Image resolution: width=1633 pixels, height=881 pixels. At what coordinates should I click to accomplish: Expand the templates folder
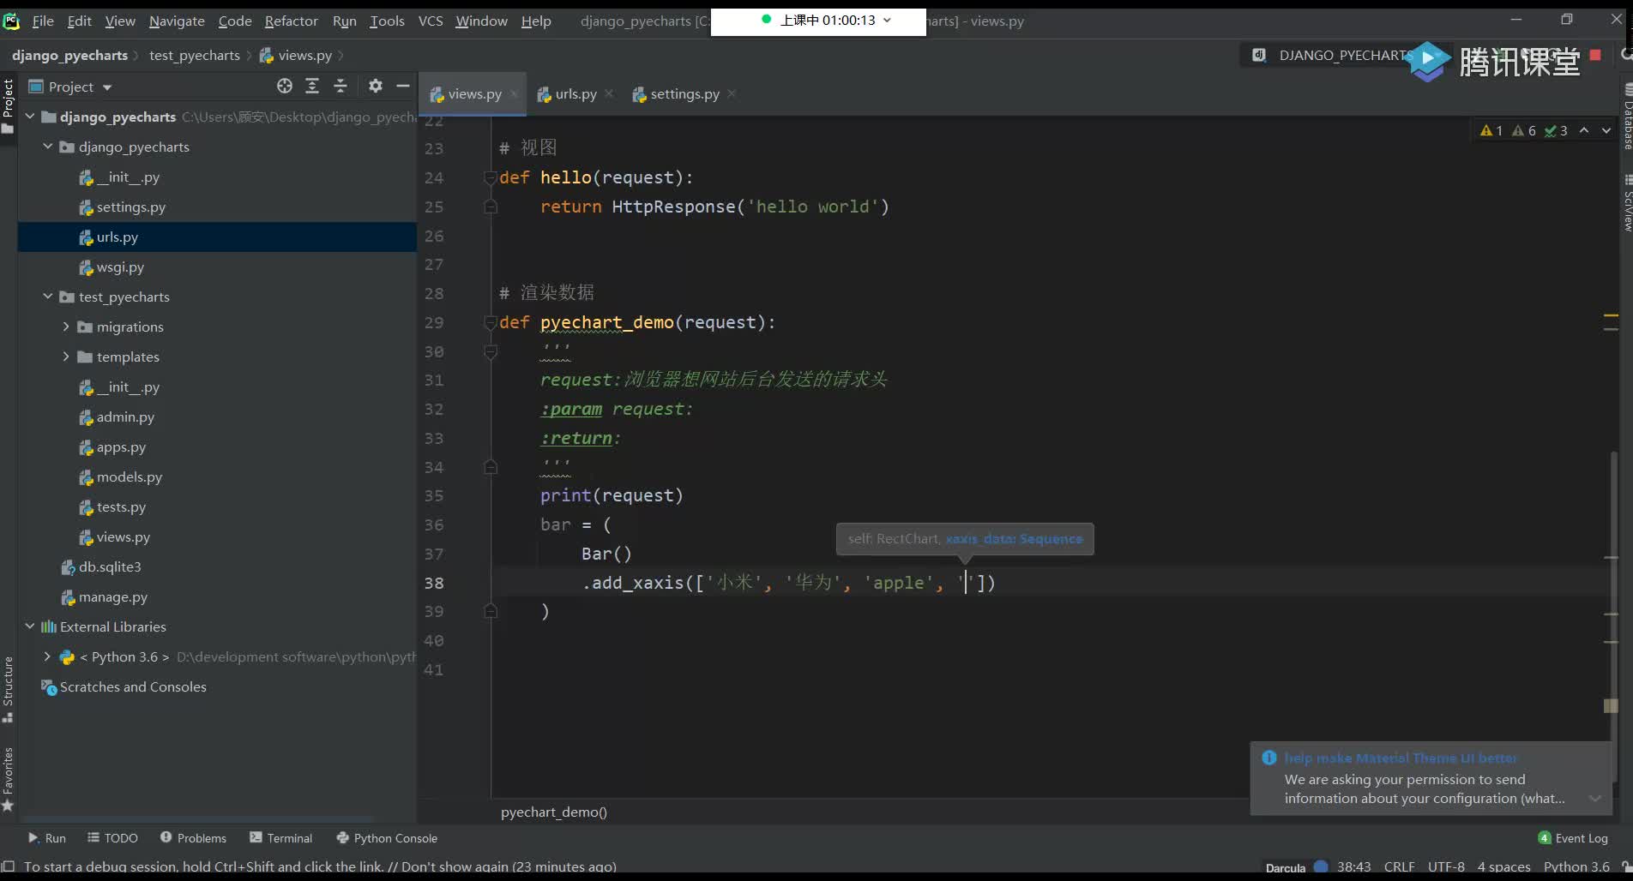click(66, 357)
